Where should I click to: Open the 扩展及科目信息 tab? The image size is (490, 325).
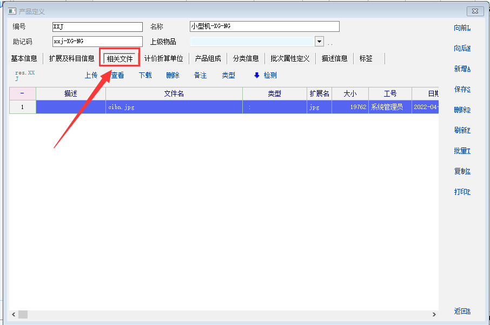pyautogui.click(x=71, y=58)
